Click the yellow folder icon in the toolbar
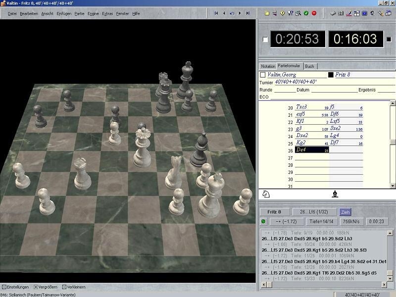396x297 pixels. (x=267, y=13)
